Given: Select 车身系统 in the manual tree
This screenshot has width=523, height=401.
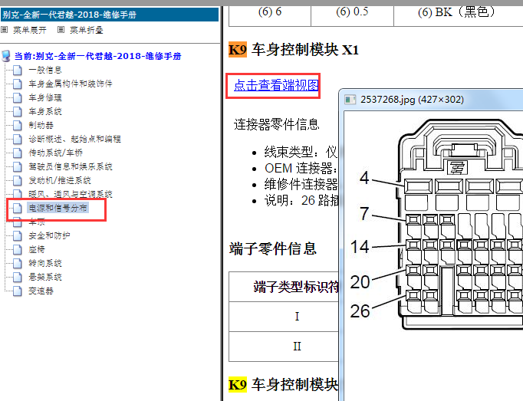Looking at the screenshot, I should (x=45, y=111).
